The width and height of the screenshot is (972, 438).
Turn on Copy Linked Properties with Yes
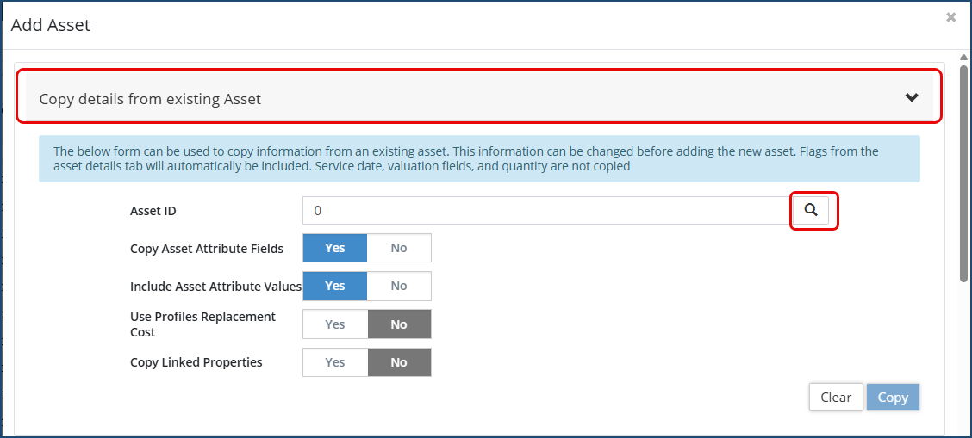[335, 362]
